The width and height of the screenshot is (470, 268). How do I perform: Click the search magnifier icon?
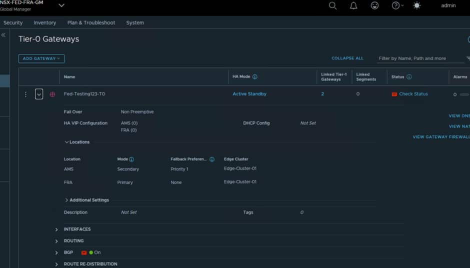(x=332, y=5)
